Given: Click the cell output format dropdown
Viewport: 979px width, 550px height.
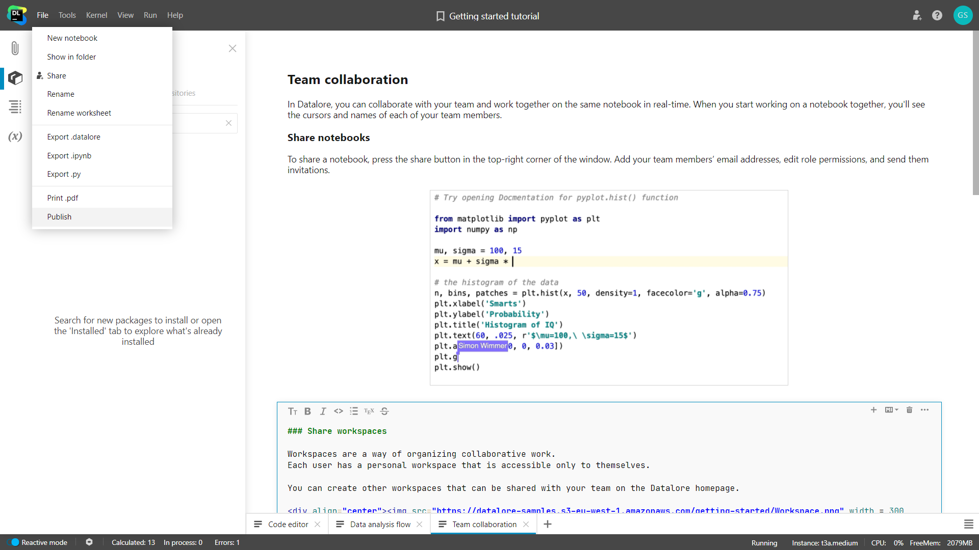Looking at the screenshot, I should 892,410.
